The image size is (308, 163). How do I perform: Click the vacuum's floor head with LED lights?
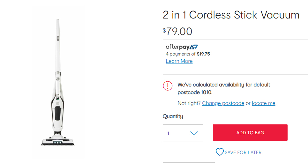pyautogui.click(x=58, y=141)
